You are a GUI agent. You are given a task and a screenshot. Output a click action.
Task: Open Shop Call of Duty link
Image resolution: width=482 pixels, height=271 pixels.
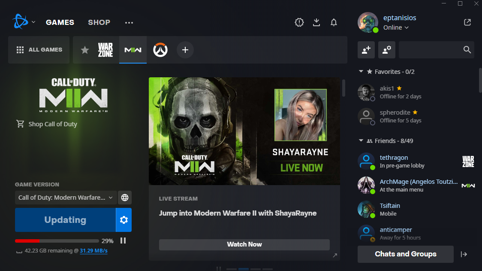[x=47, y=124]
